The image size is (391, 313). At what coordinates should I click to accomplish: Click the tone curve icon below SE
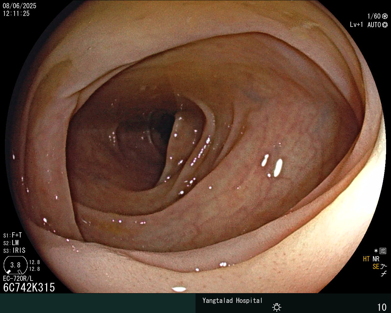tap(384, 274)
